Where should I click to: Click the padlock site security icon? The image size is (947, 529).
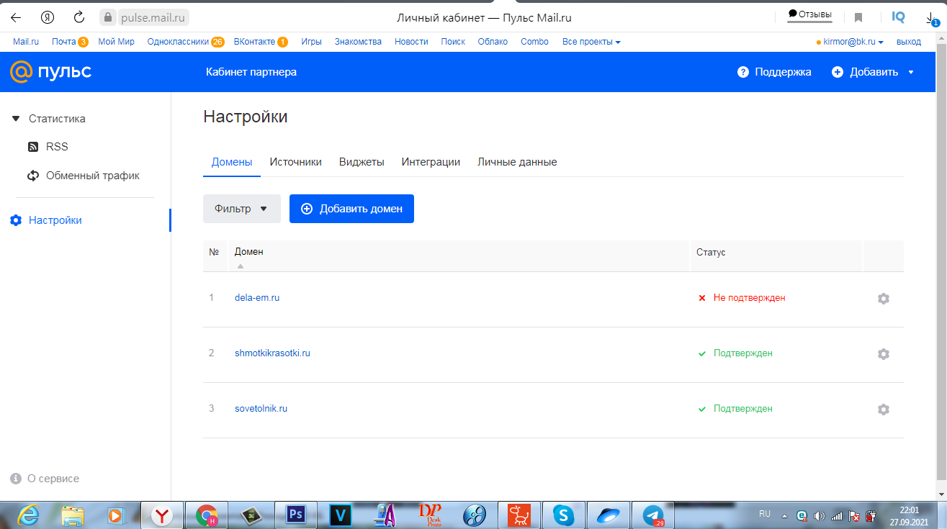pyautogui.click(x=108, y=17)
